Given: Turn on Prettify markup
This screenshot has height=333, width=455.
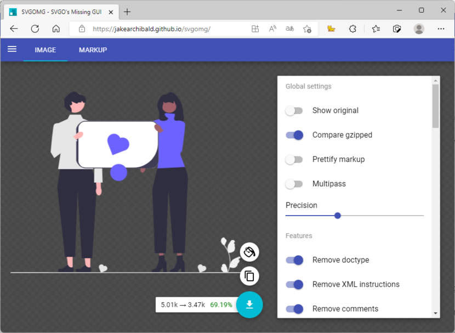Looking at the screenshot, I should click(x=294, y=160).
